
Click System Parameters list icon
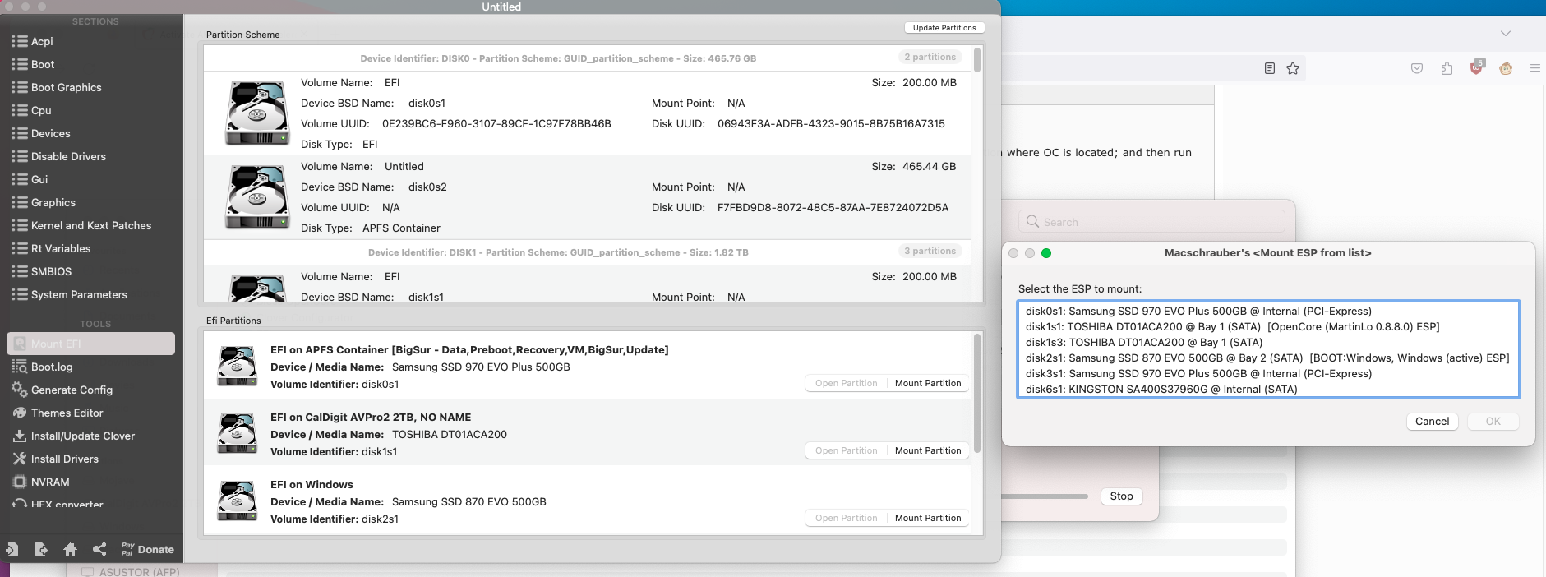click(20, 294)
